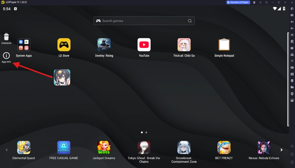
Task: Increase volume from the sidebar
Action: 292,22
